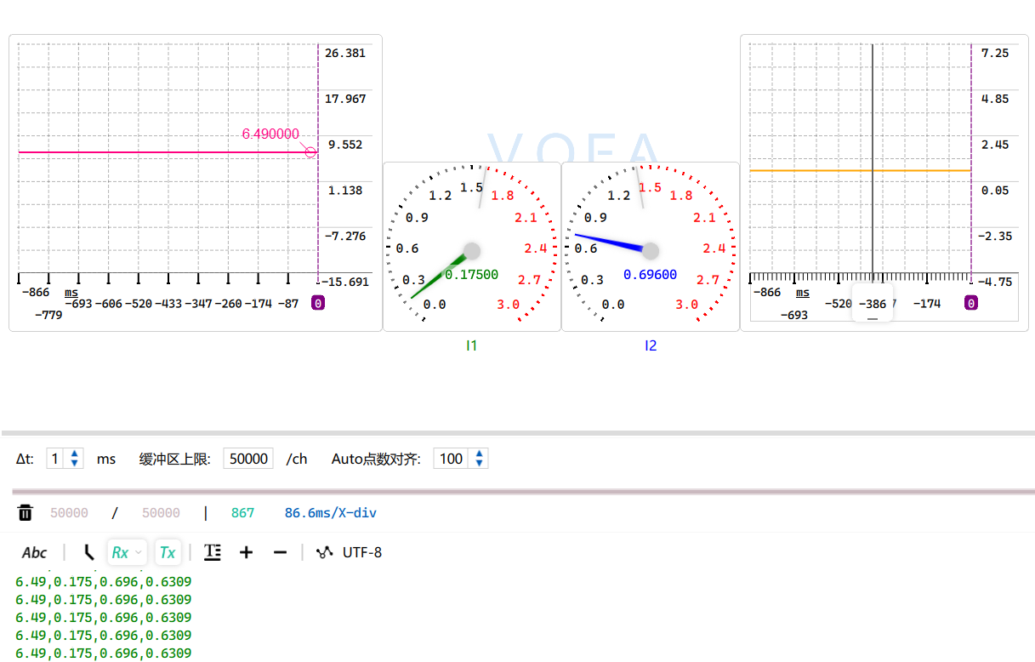Click purple 0 marker on left chart

(x=317, y=303)
